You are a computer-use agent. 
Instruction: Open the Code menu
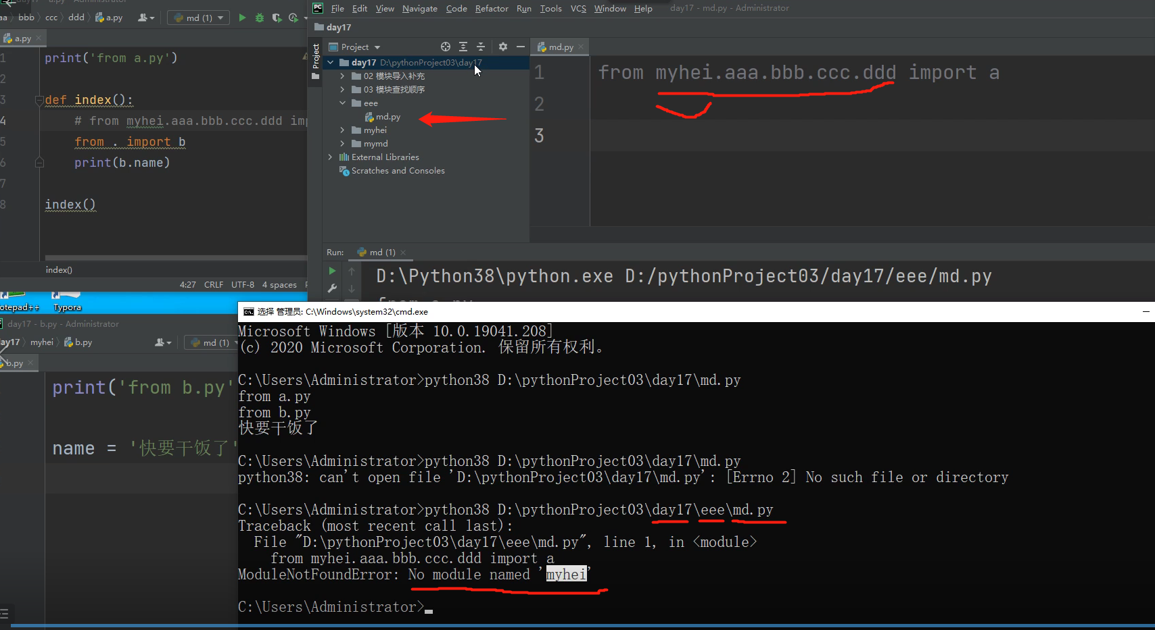point(456,8)
